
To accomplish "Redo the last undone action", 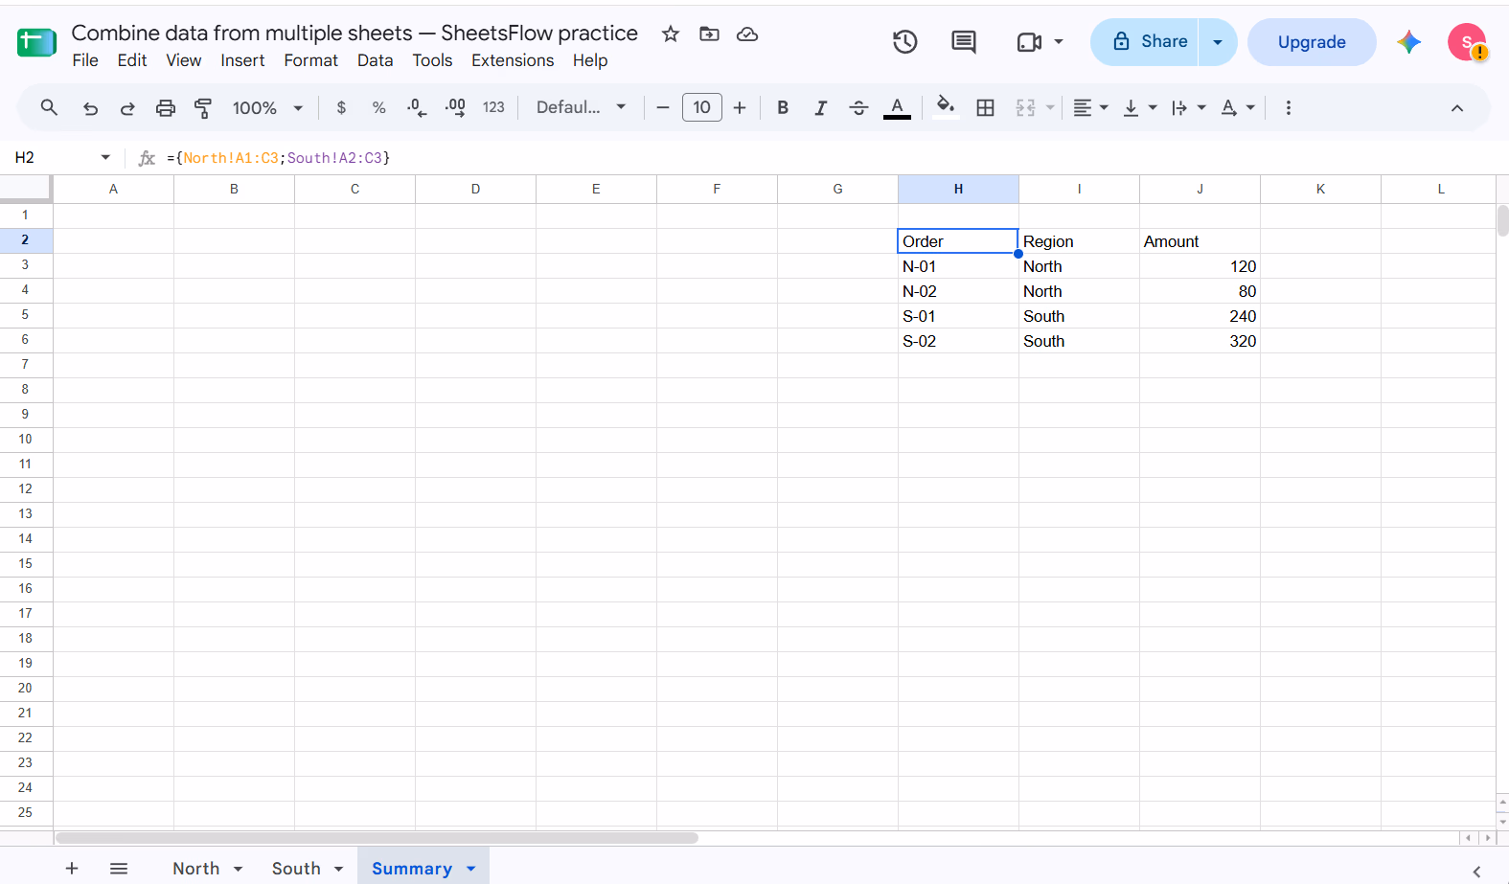I will tap(127, 108).
